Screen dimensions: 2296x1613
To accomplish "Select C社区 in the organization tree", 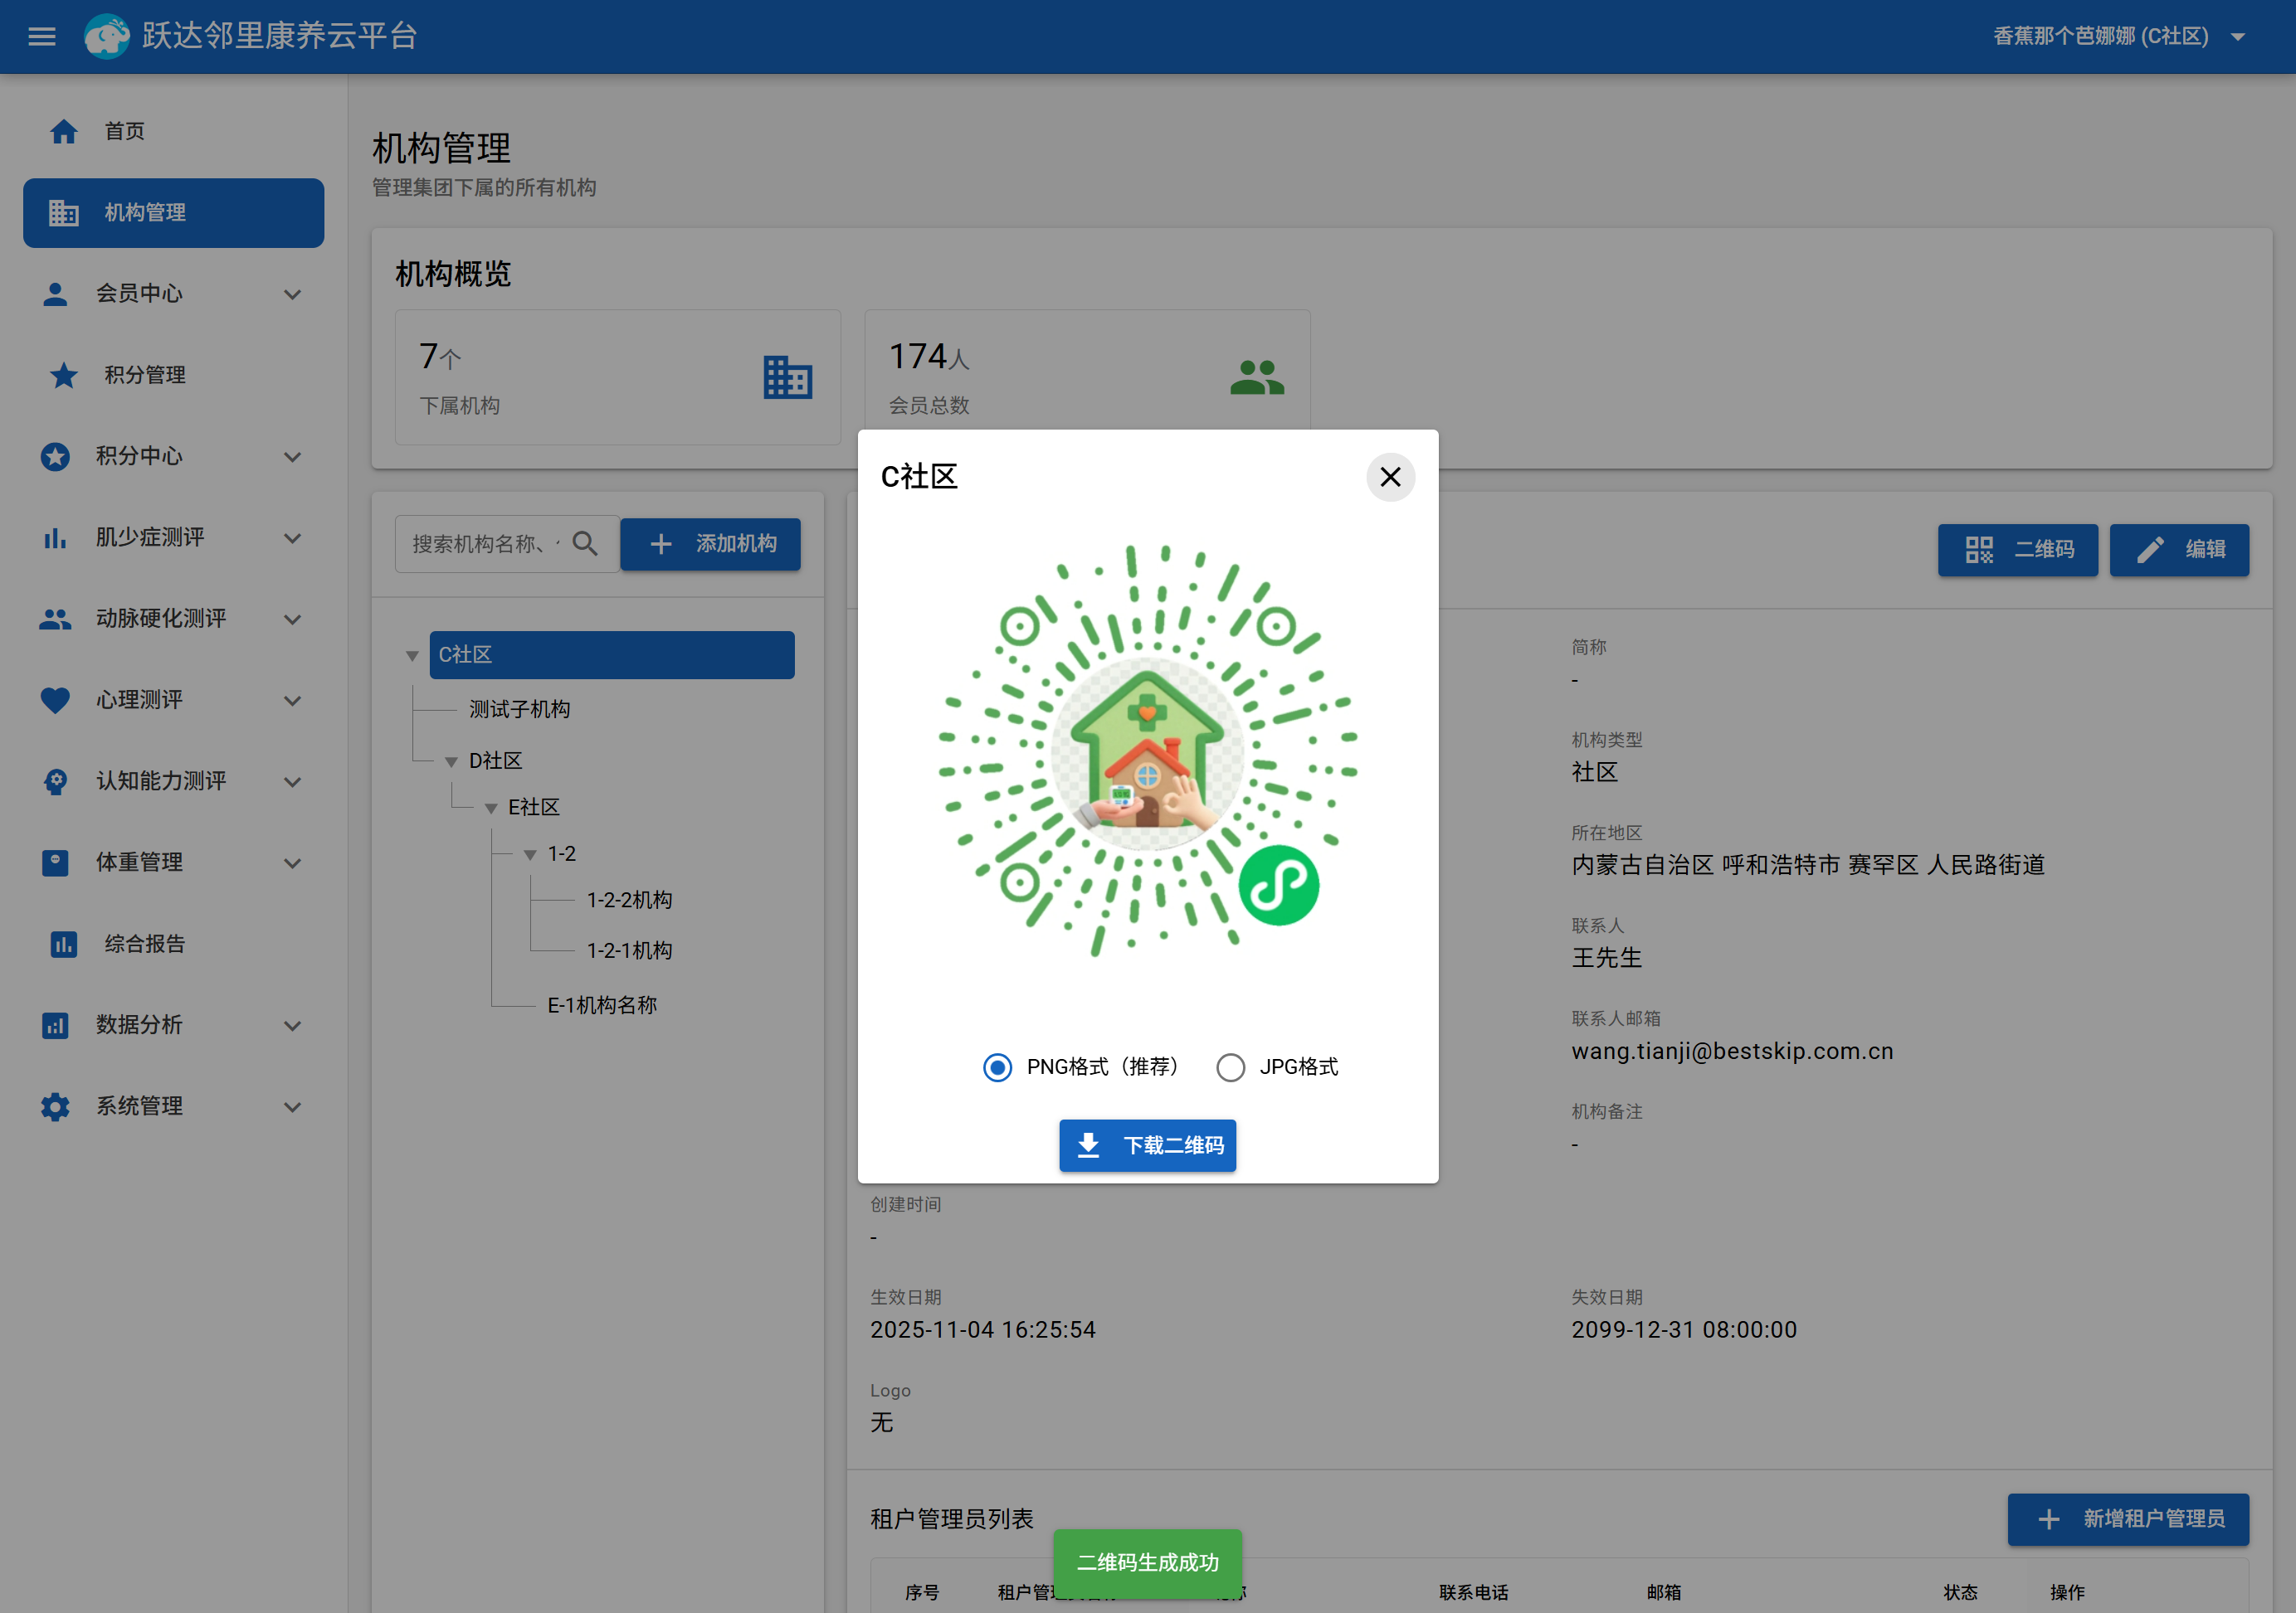I will pyautogui.click(x=612, y=654).
